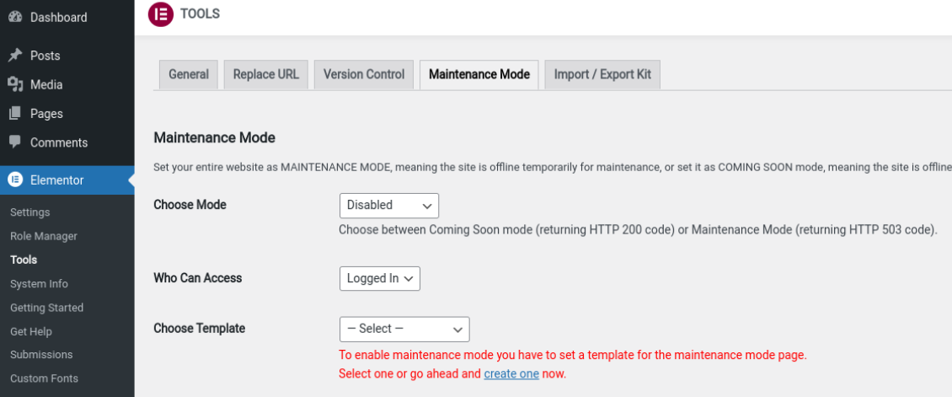This screenshot has height=397, width=952.
Task: Click the Dashboard gauge icon
Action: [x=14, y=17]
